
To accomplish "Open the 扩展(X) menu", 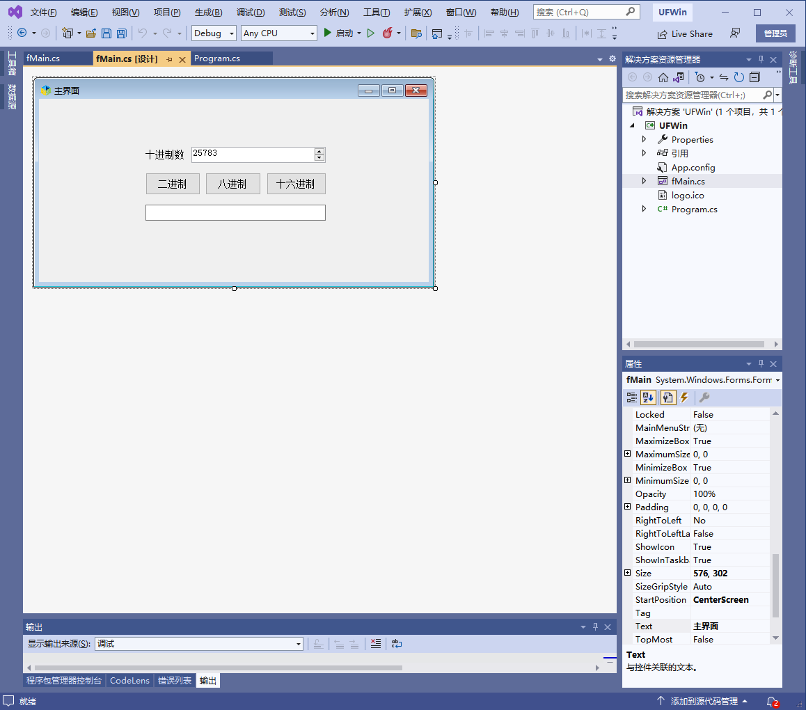I will tap(418, 13).
